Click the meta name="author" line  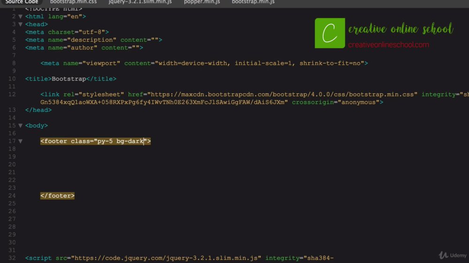point(84,47)
